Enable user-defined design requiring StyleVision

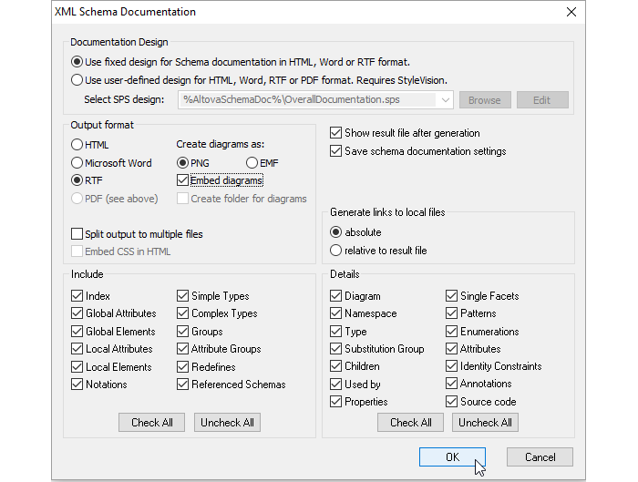(x=77, y=79)
